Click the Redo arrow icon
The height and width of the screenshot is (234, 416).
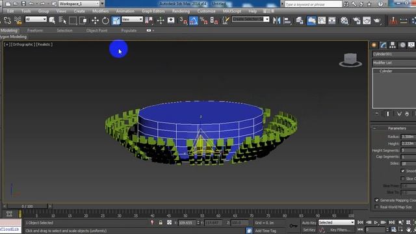point(42,4)
